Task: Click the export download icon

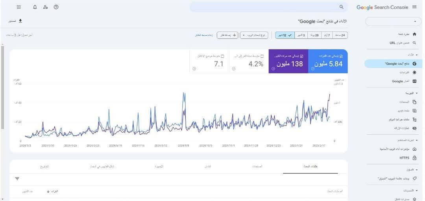Action: click(x=20, y=21)
